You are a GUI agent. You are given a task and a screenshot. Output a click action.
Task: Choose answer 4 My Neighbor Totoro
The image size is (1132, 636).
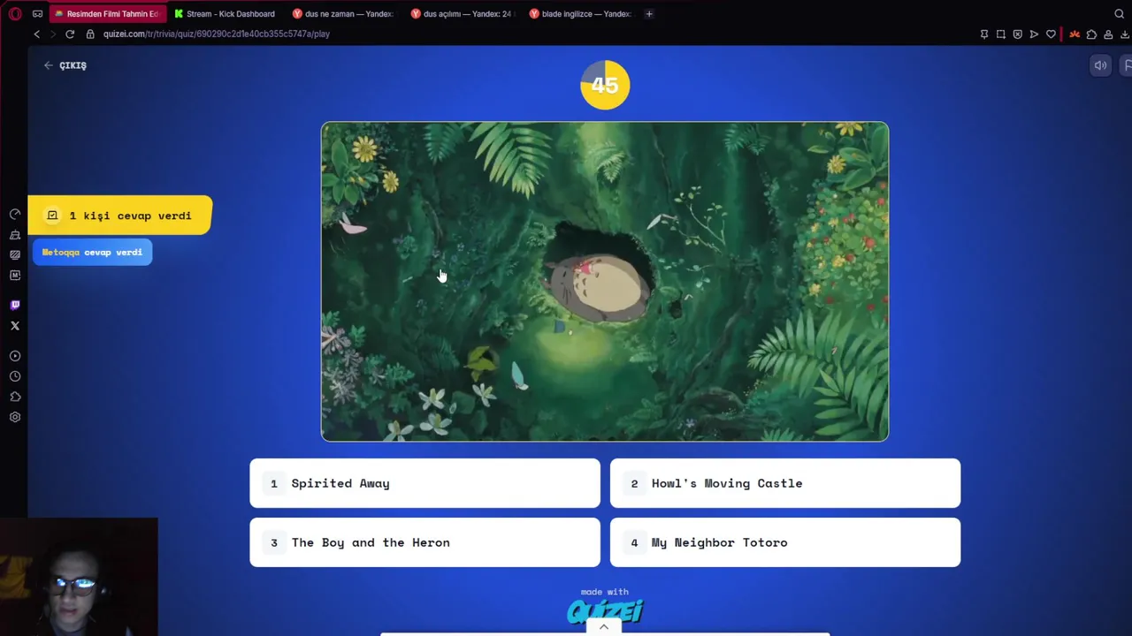785,542
